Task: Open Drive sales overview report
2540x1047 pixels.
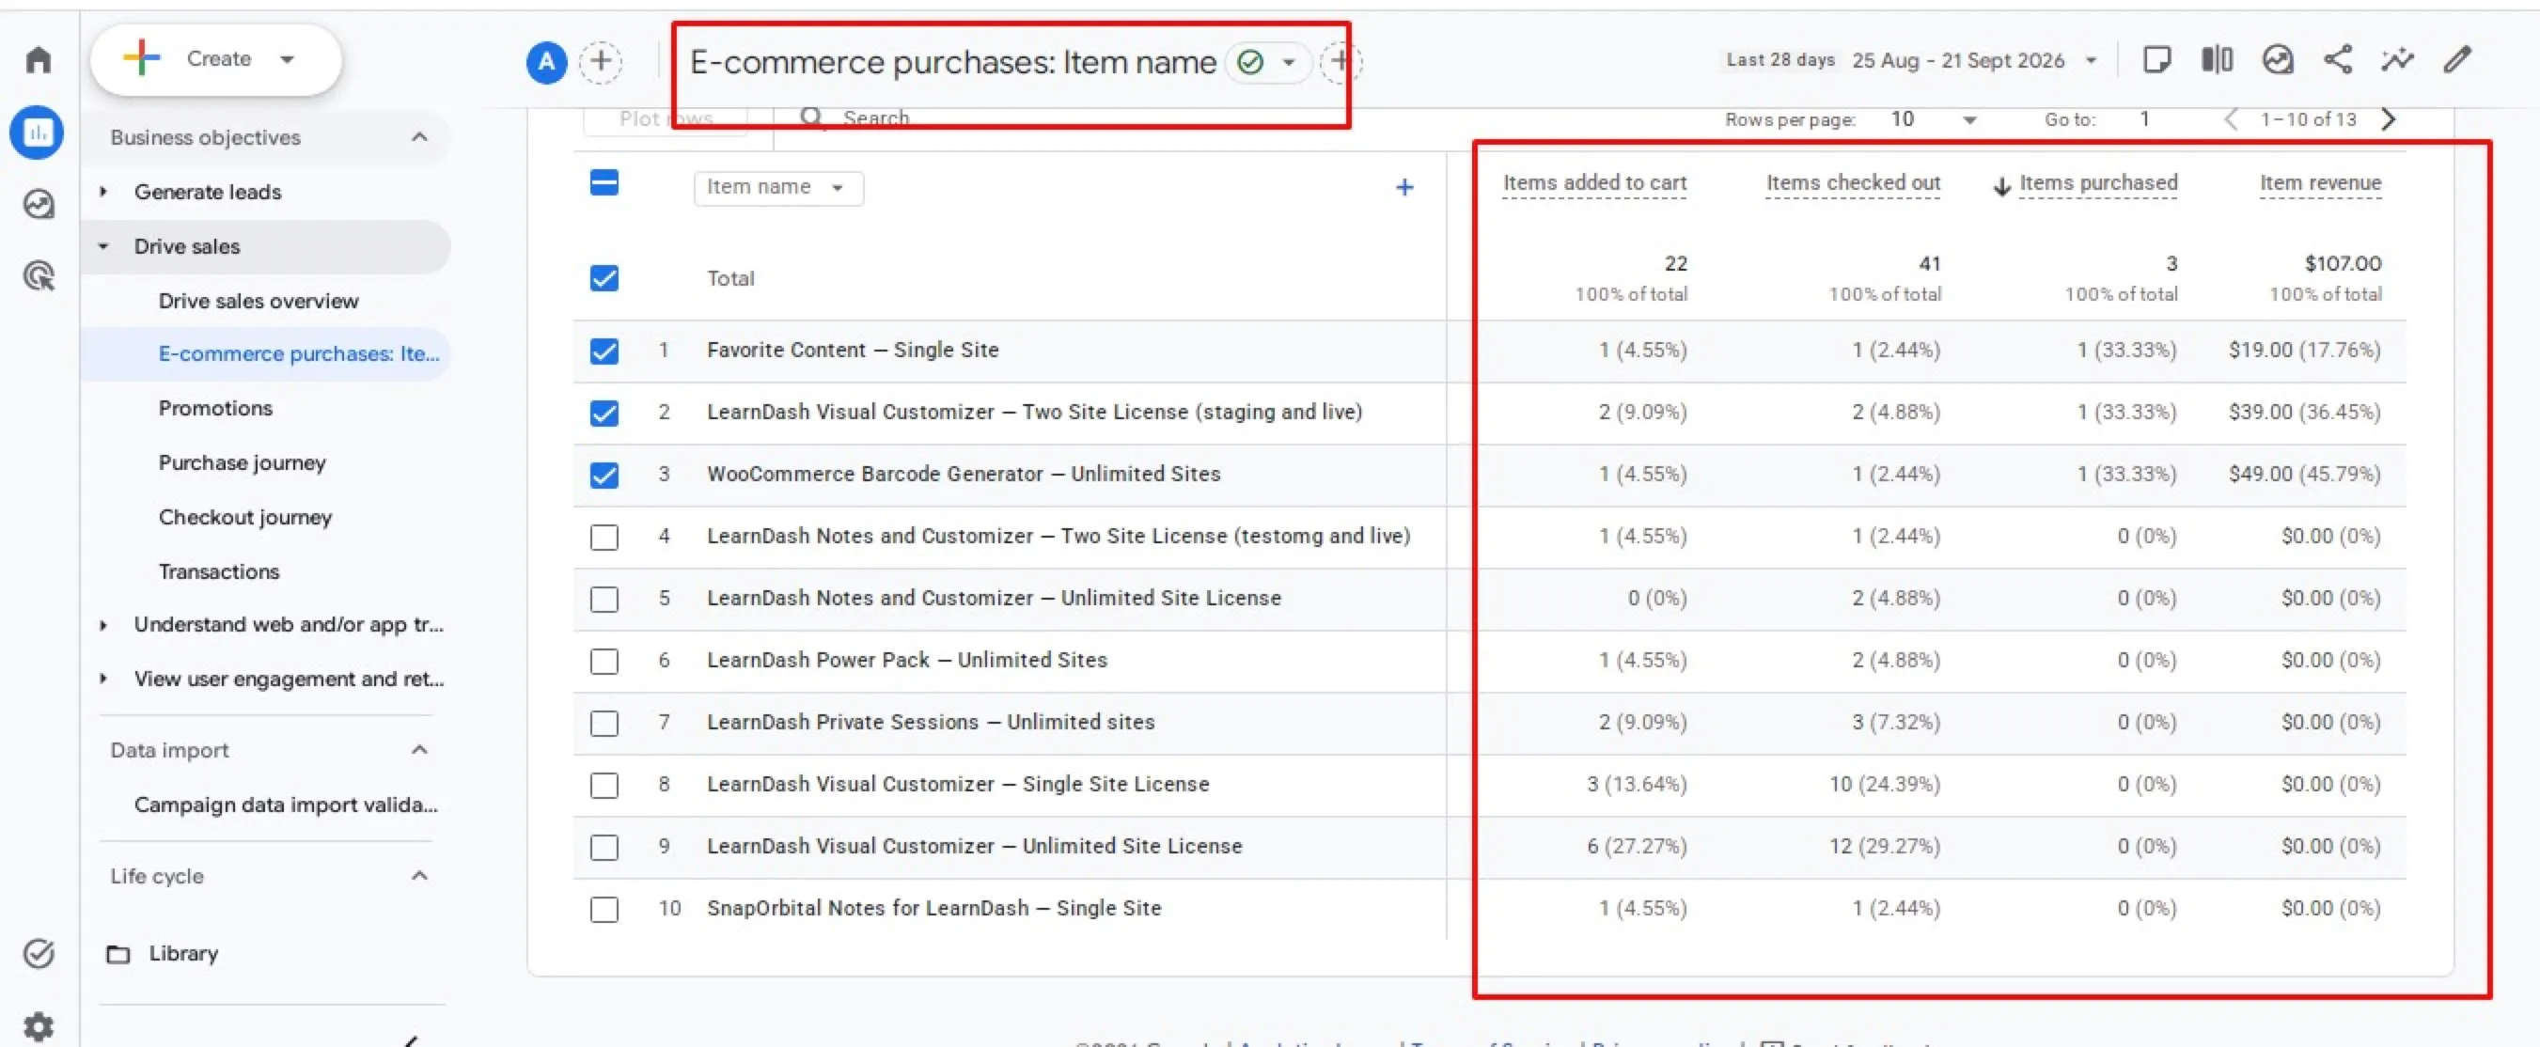Action: pos(259,301)
